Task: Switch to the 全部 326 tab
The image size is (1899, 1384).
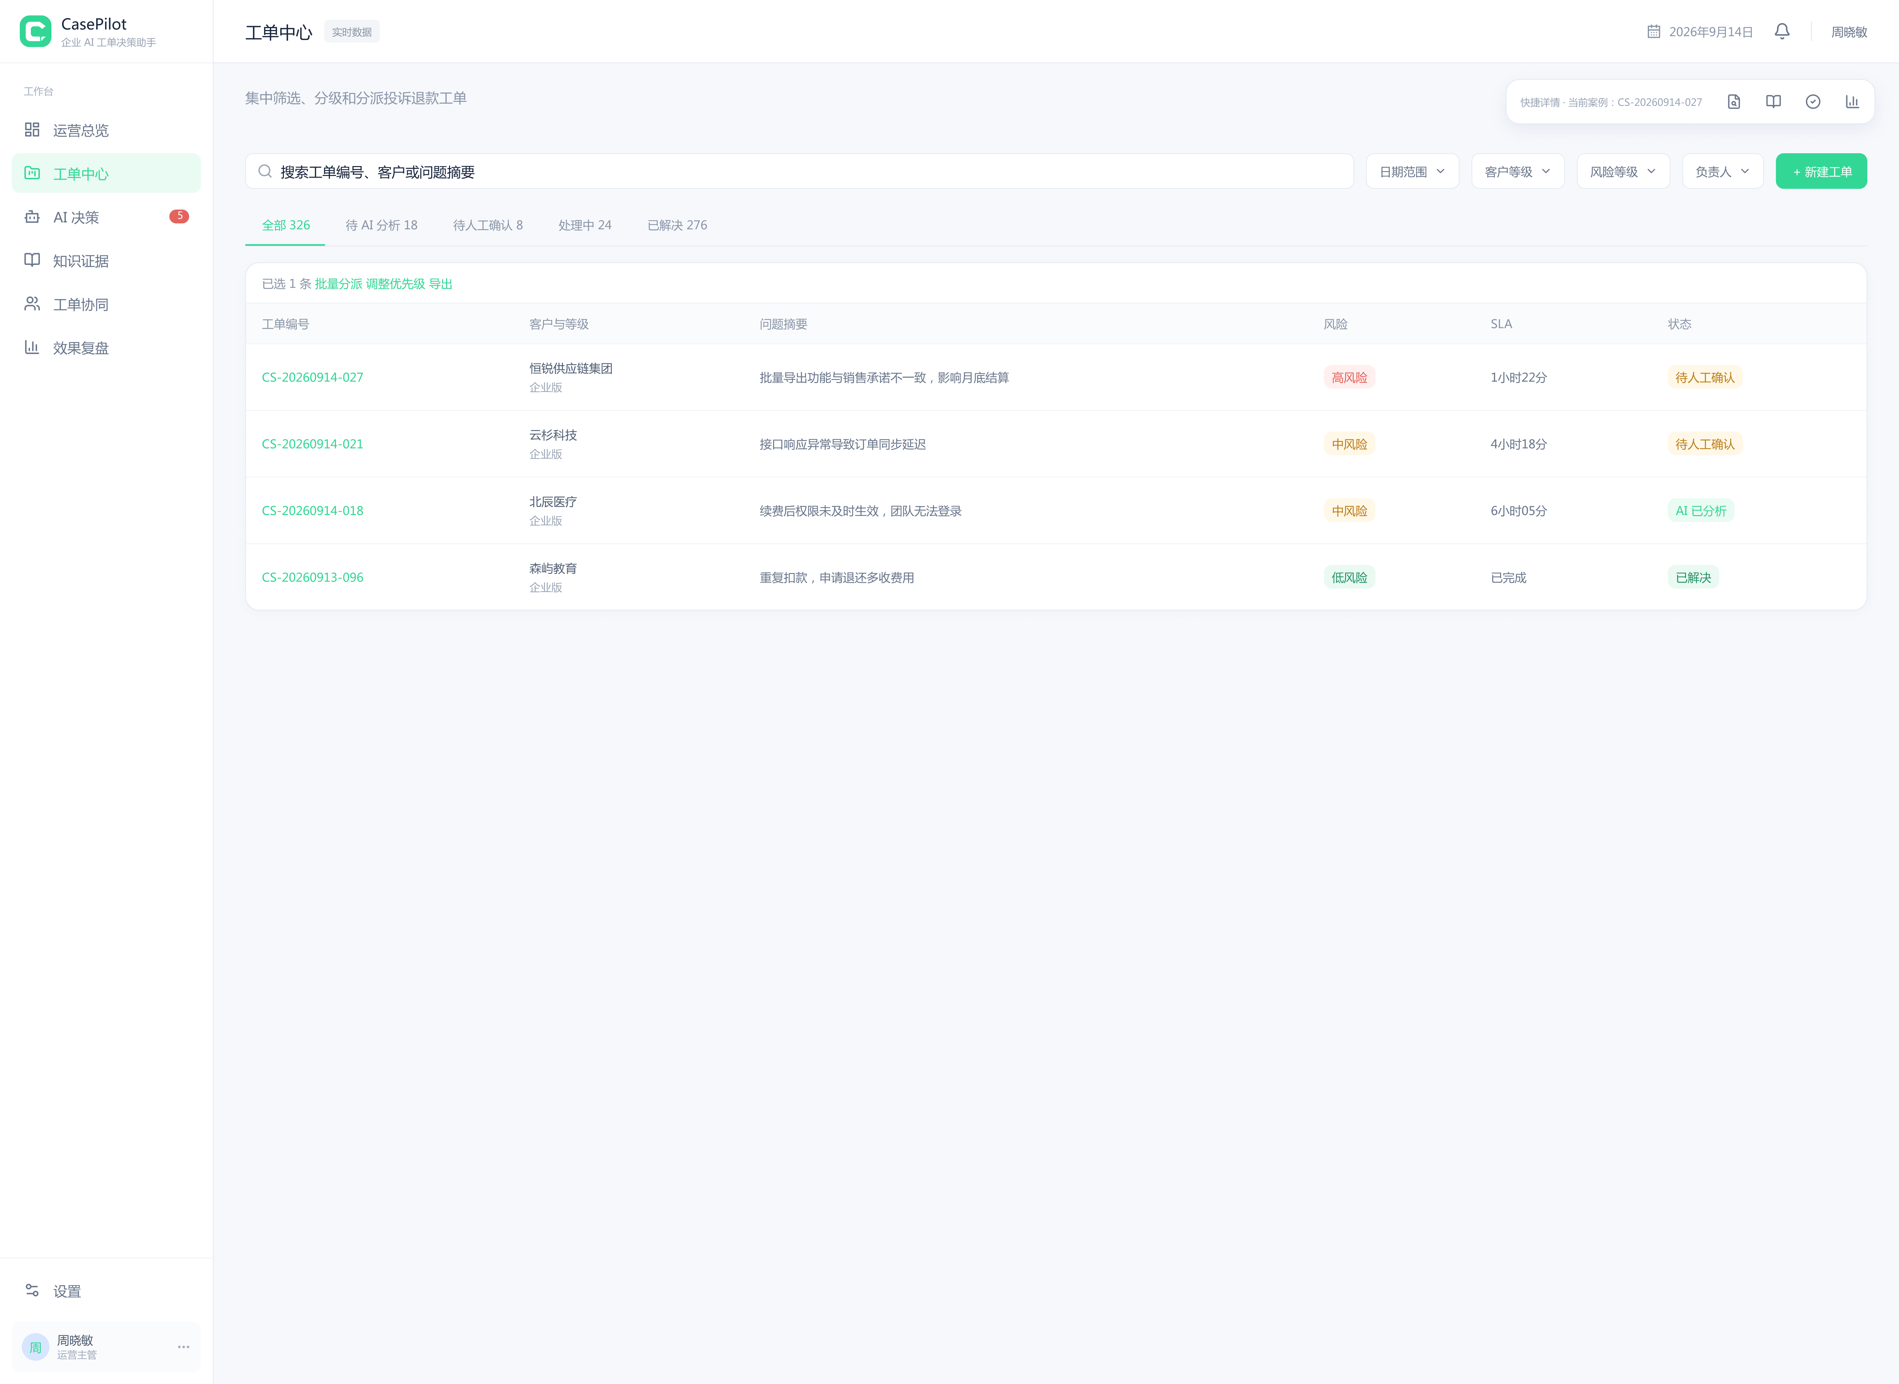Action: [286, 225]
